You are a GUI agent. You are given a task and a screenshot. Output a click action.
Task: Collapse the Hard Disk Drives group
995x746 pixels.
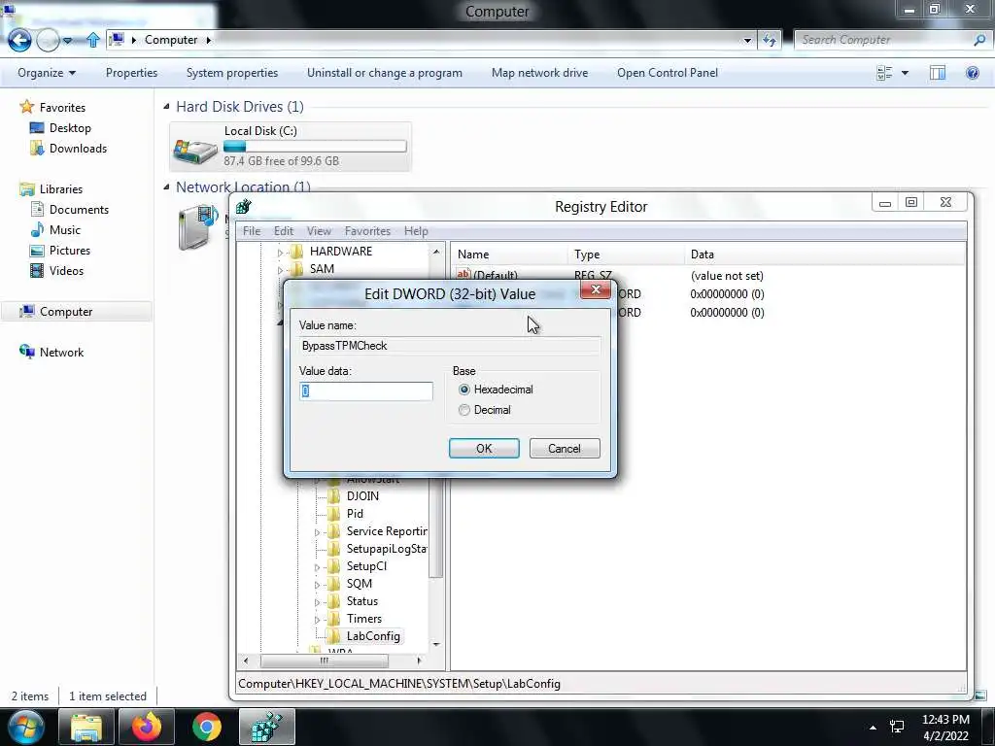(166, 107)
